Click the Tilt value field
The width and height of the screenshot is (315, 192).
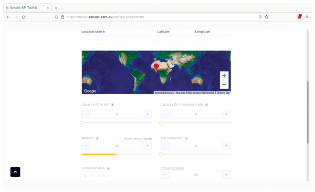pyautogui.click(x=196, y=146)
